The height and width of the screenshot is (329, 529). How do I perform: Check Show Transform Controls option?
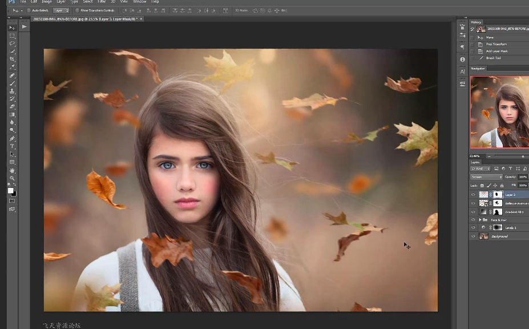pos(78,10)
